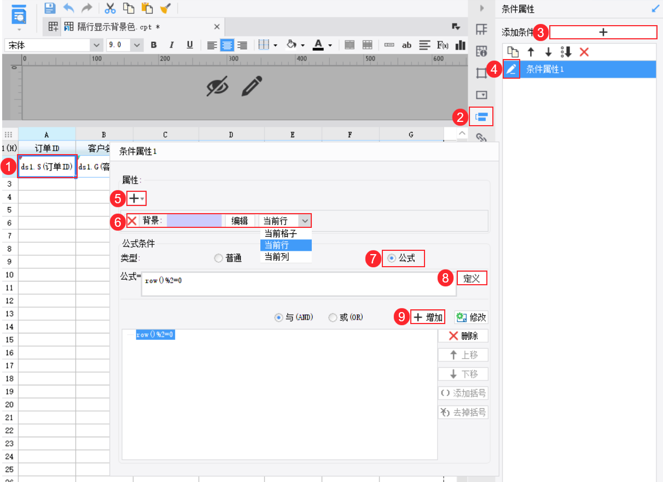Edit condition attribute 1 with pencil icon
663x482 pixels.
pyautogui.click(x=511, y=69)
